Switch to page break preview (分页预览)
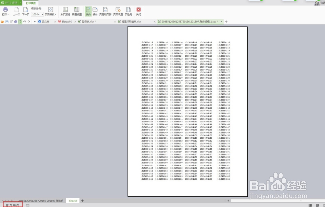Screen dimensions: 325x207 click(65, 11)
